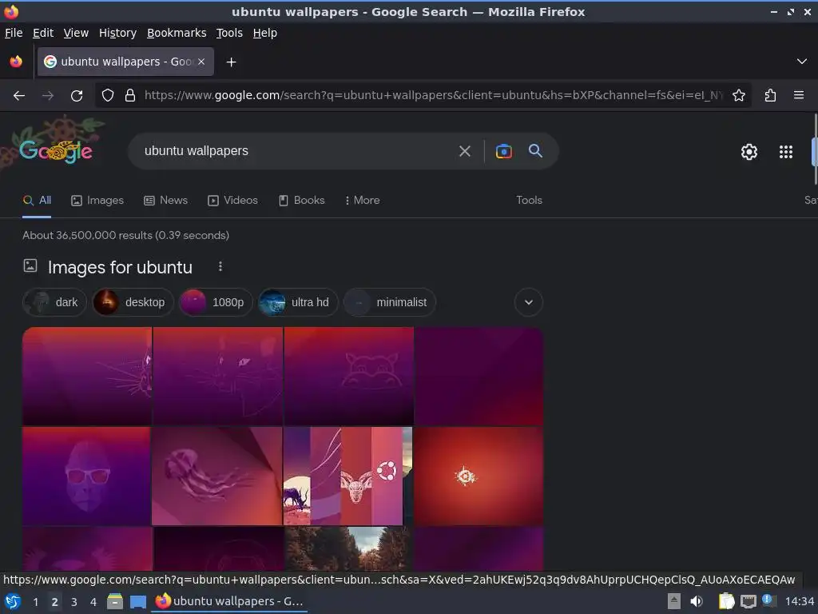The height and width of the screenshot is (614, 818).
Task: Open the File menu
Action: [14, 33]
